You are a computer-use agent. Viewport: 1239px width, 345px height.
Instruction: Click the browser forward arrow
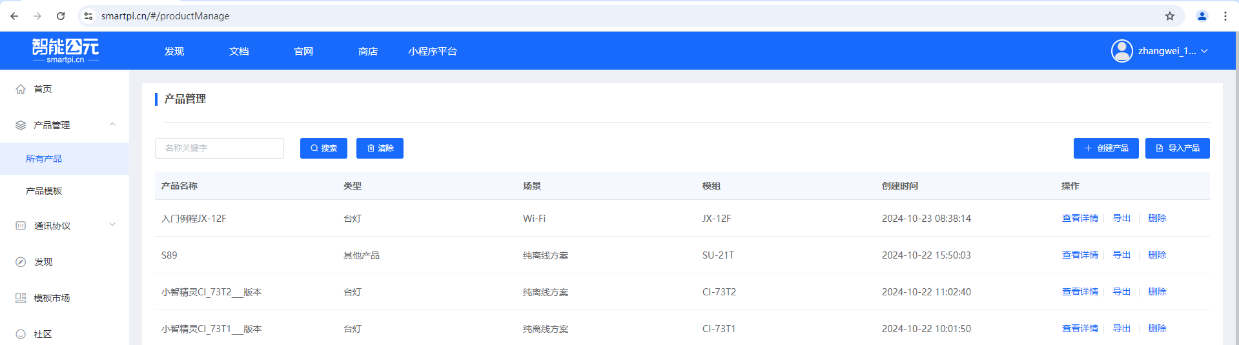(37, 16)
